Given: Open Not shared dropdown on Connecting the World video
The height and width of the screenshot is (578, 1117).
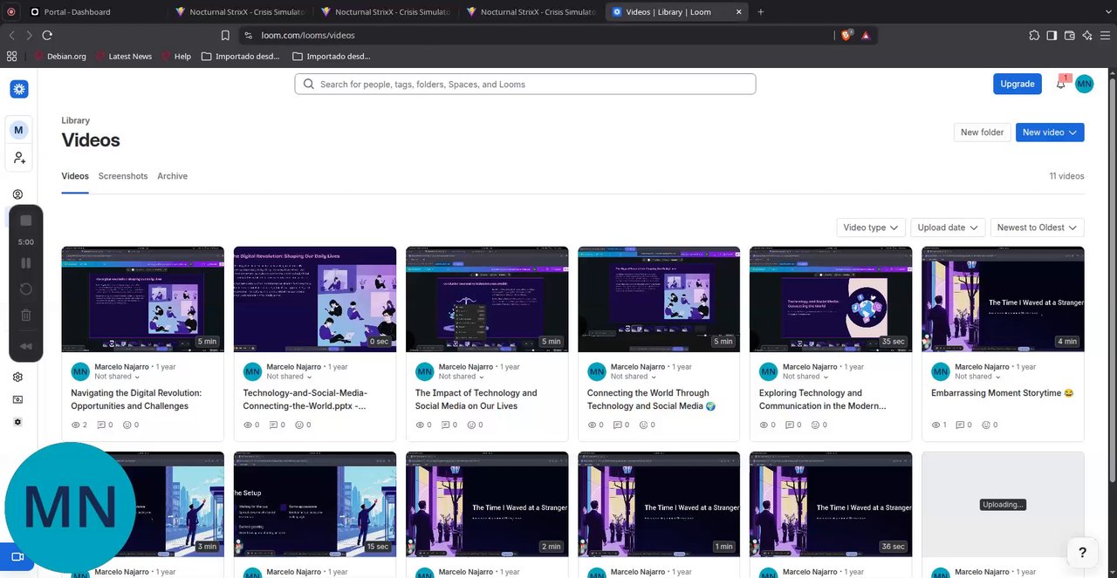Looking at the screenshot, I should pyautogui.click(x=634, y=377).
